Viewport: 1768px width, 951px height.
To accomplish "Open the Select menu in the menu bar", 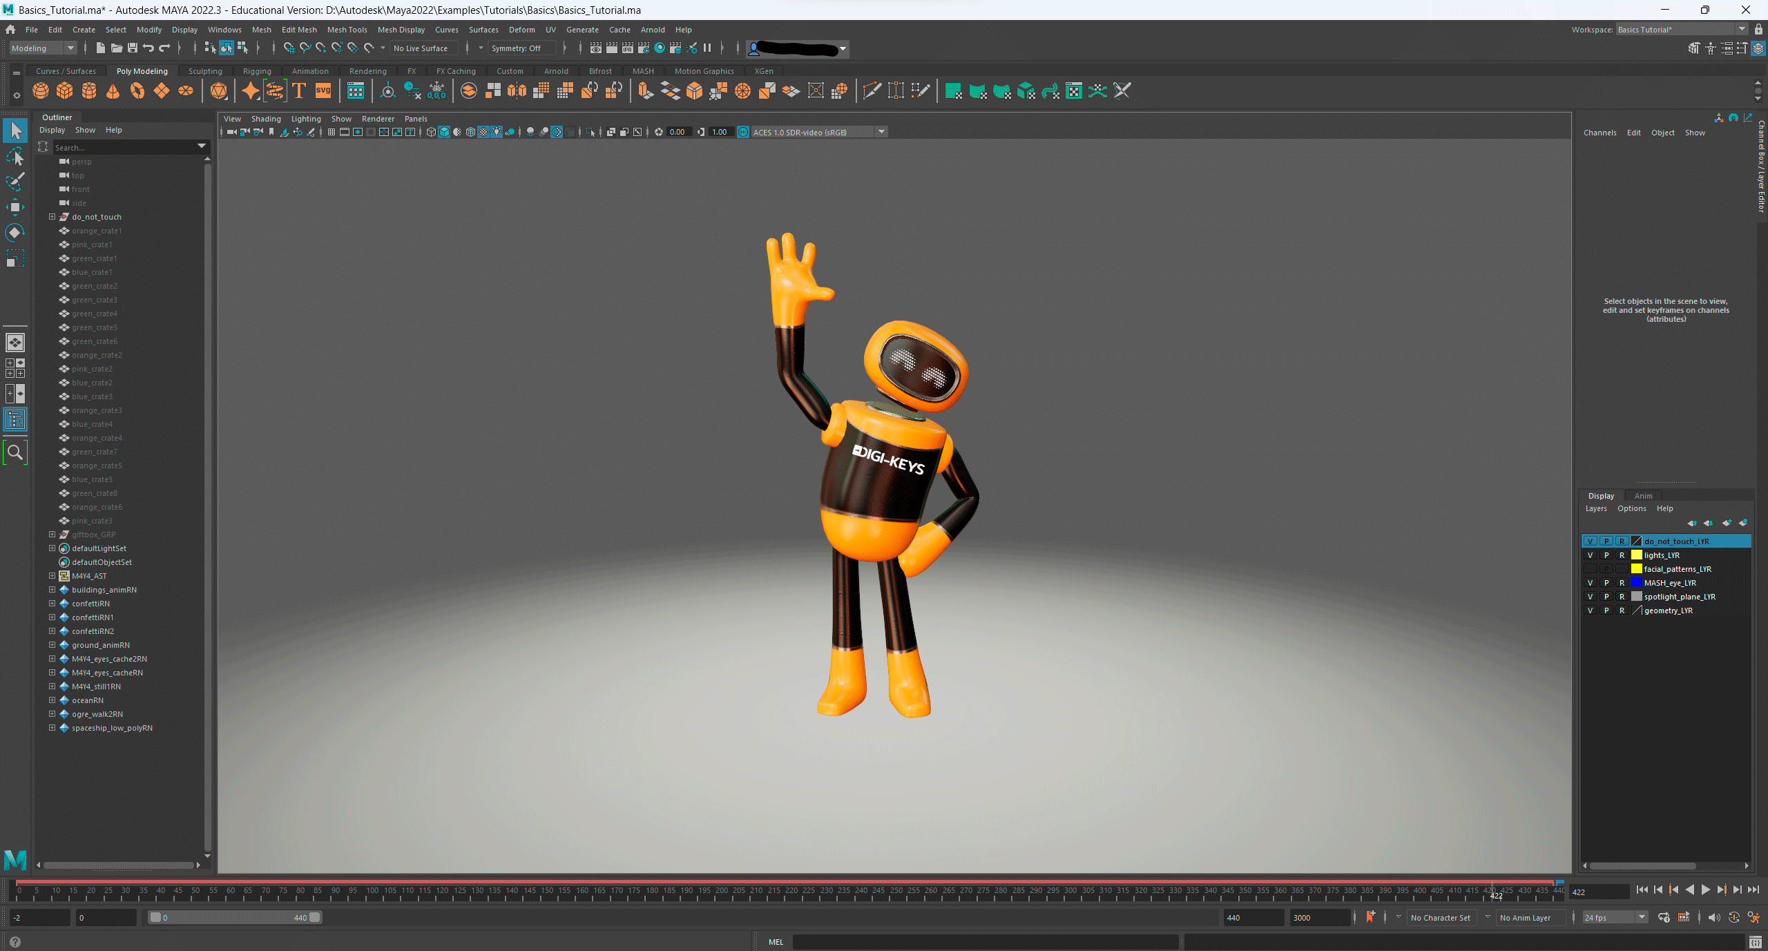I will pos(115,30).
